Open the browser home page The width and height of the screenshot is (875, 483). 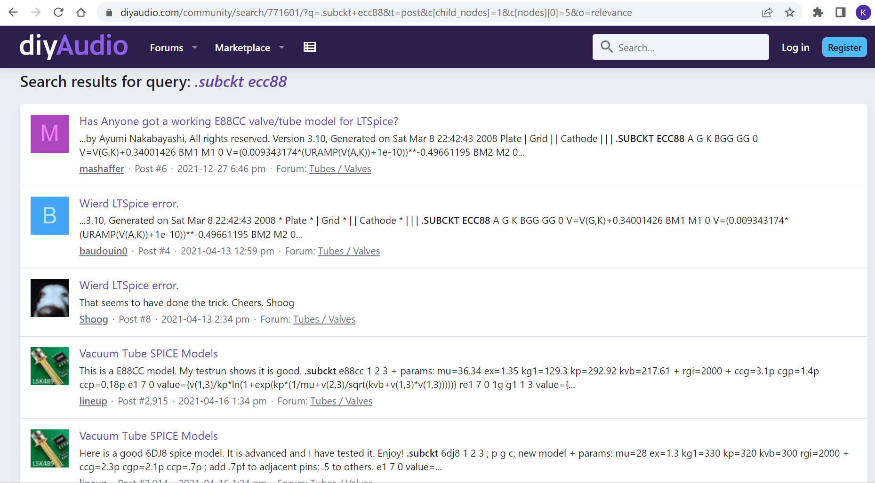click(x=81, y=12)
